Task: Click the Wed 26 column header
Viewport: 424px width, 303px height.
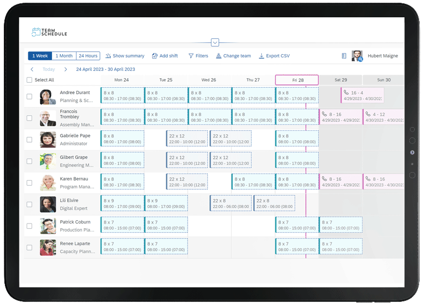Action: coord(209,80)
